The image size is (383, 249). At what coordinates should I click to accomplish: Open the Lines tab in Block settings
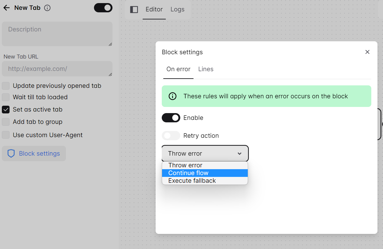tap(206, 69)
